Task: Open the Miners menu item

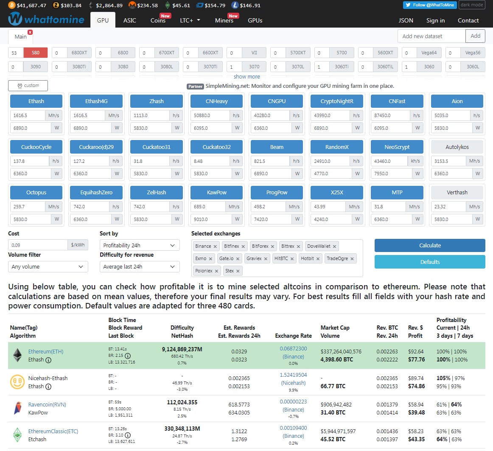Action: 224,20
